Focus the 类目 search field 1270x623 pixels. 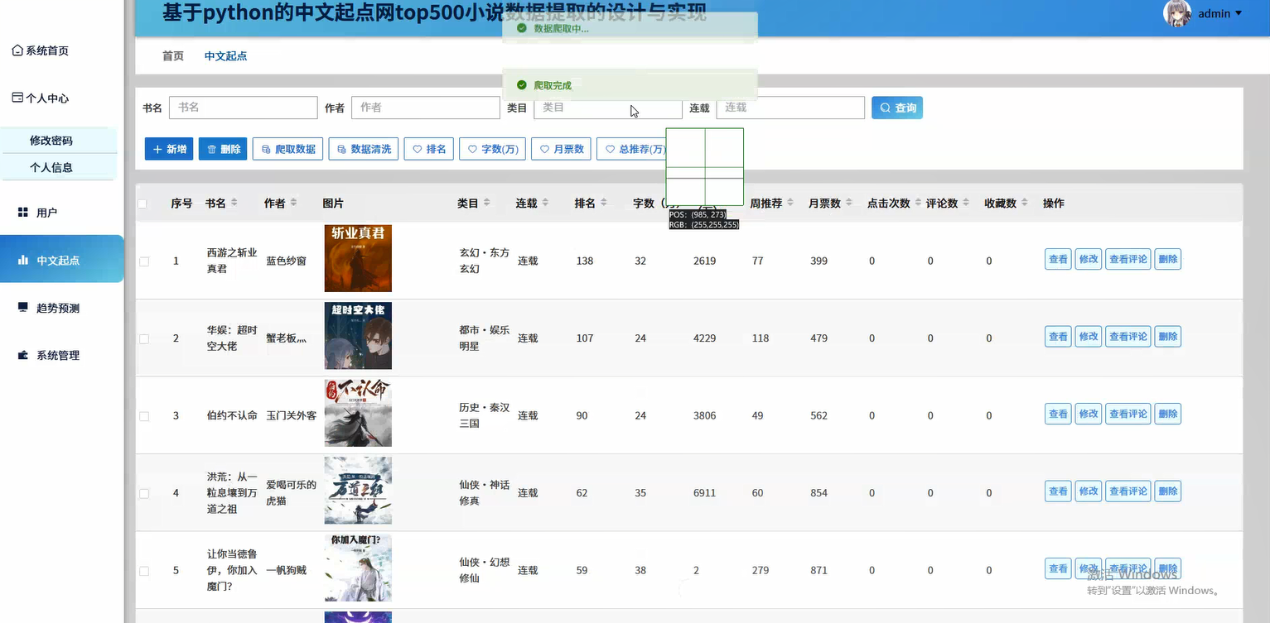(x=608, y=108)
